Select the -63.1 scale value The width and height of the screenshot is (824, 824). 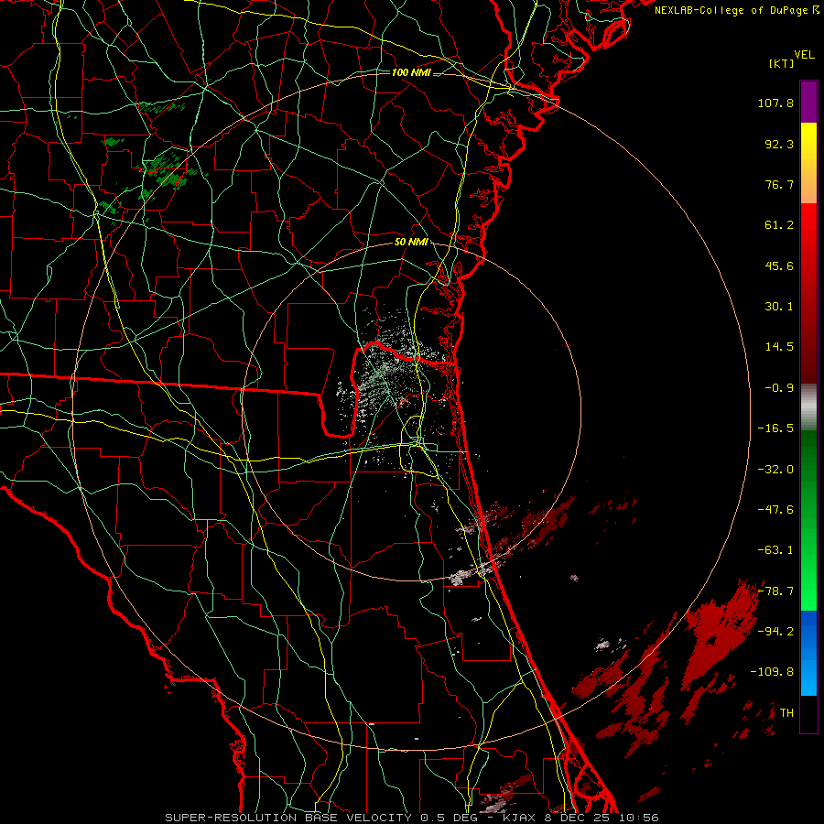point(775,550)
